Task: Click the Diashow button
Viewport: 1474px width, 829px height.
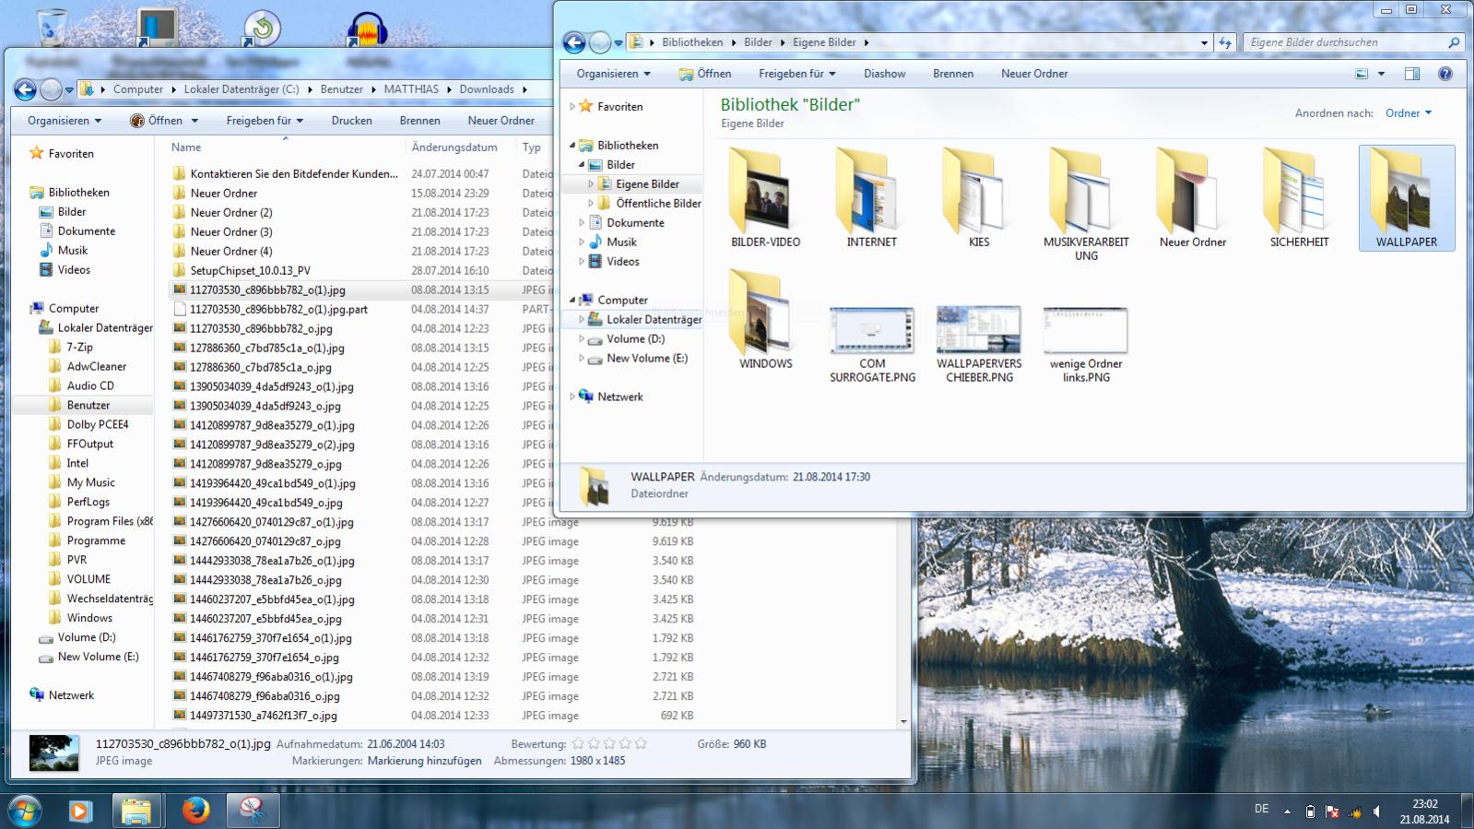Action: coord(884,74)
